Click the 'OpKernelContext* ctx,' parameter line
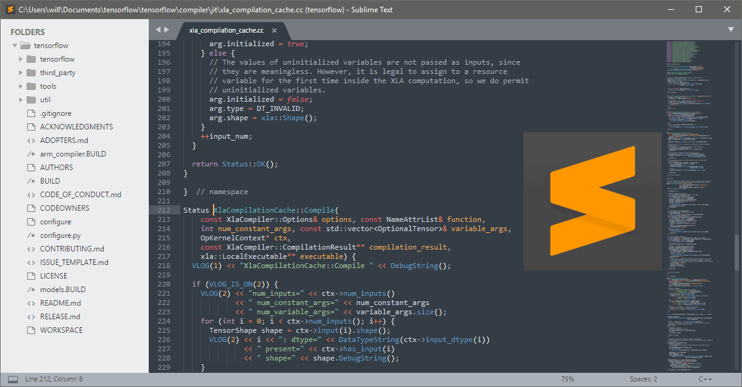742x387 pixels. pos(245,238)
